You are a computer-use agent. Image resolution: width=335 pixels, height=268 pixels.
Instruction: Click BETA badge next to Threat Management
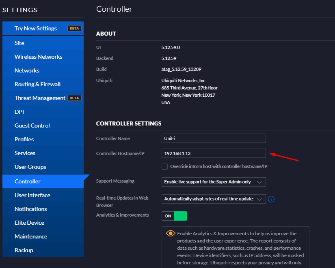point(74,98)
